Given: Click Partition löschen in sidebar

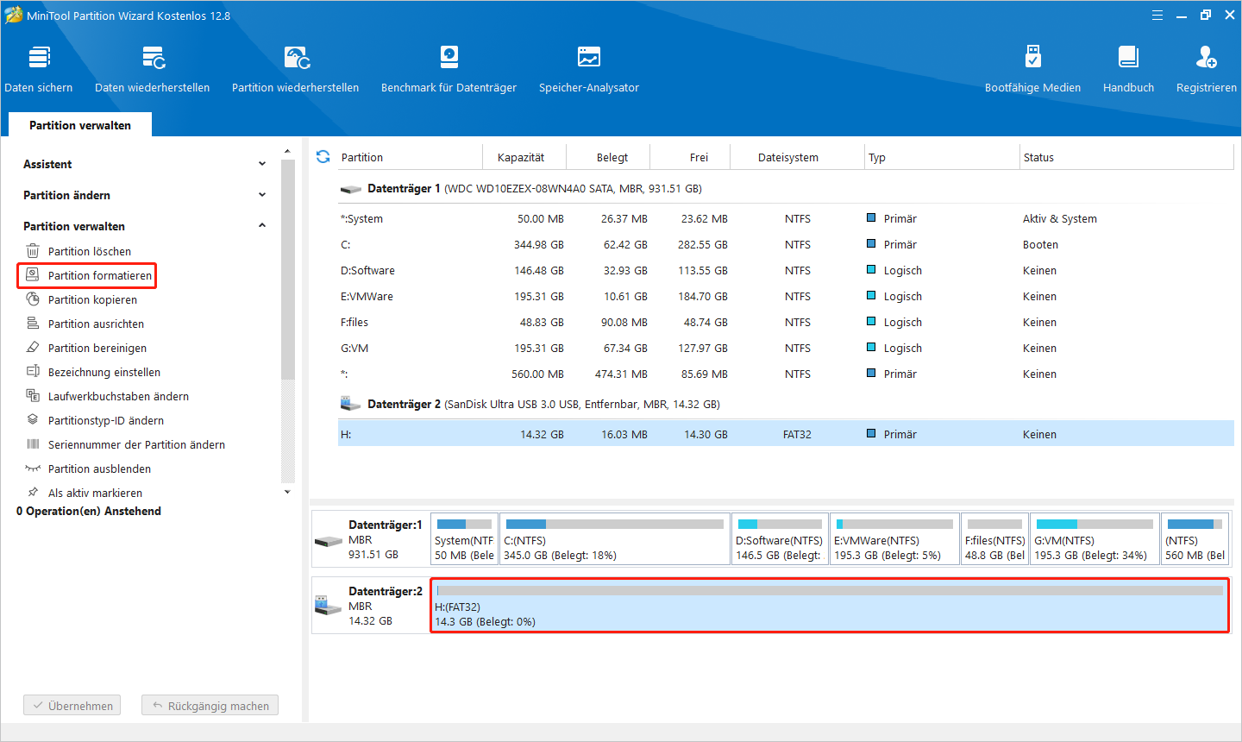Looking at the screenshot, I should (x=90, y=251).
